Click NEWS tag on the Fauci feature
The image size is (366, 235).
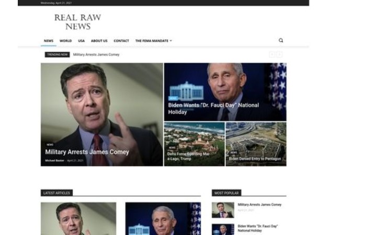pyautogui.click(x=173, y=98)
